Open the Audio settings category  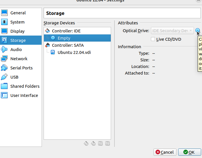pyautogui.click(x=21, y=49)
